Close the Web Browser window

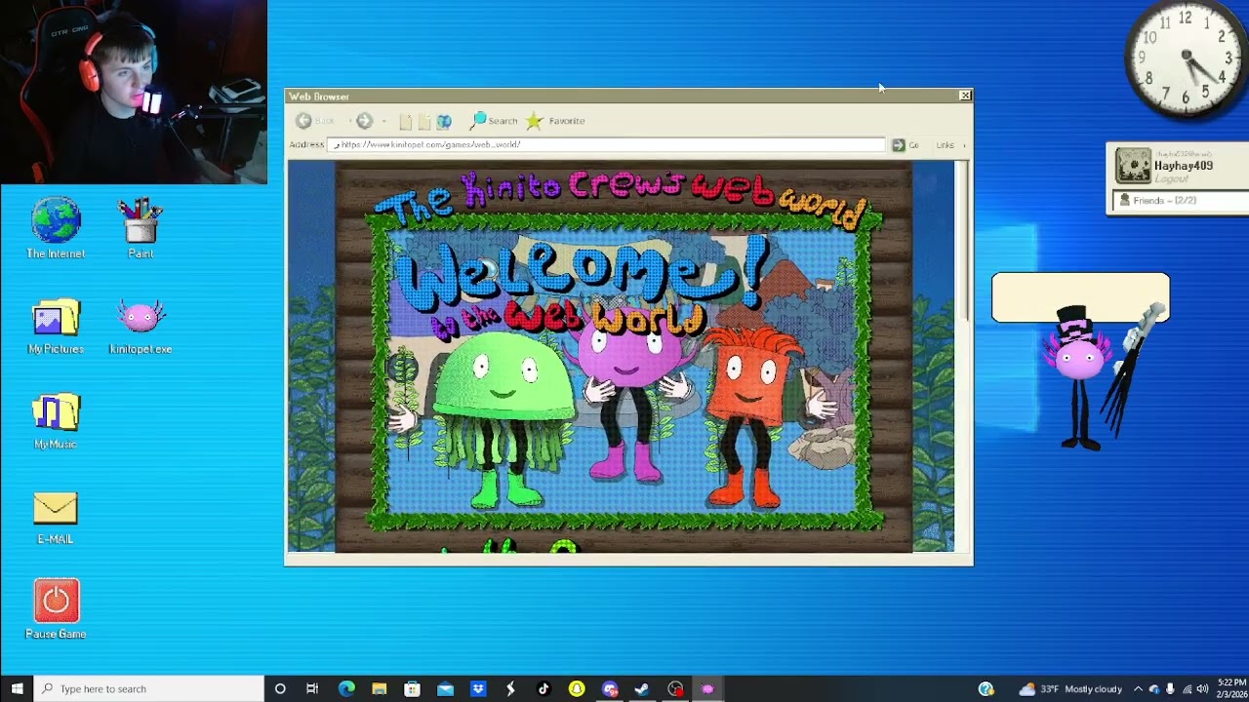(965, 96)
